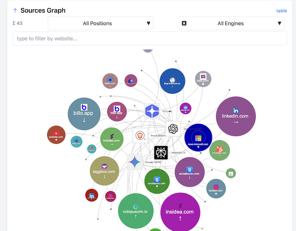296x231 pixels.
Task: Click the ir.hubspot.com source bubble
Action: click(219, 150)
